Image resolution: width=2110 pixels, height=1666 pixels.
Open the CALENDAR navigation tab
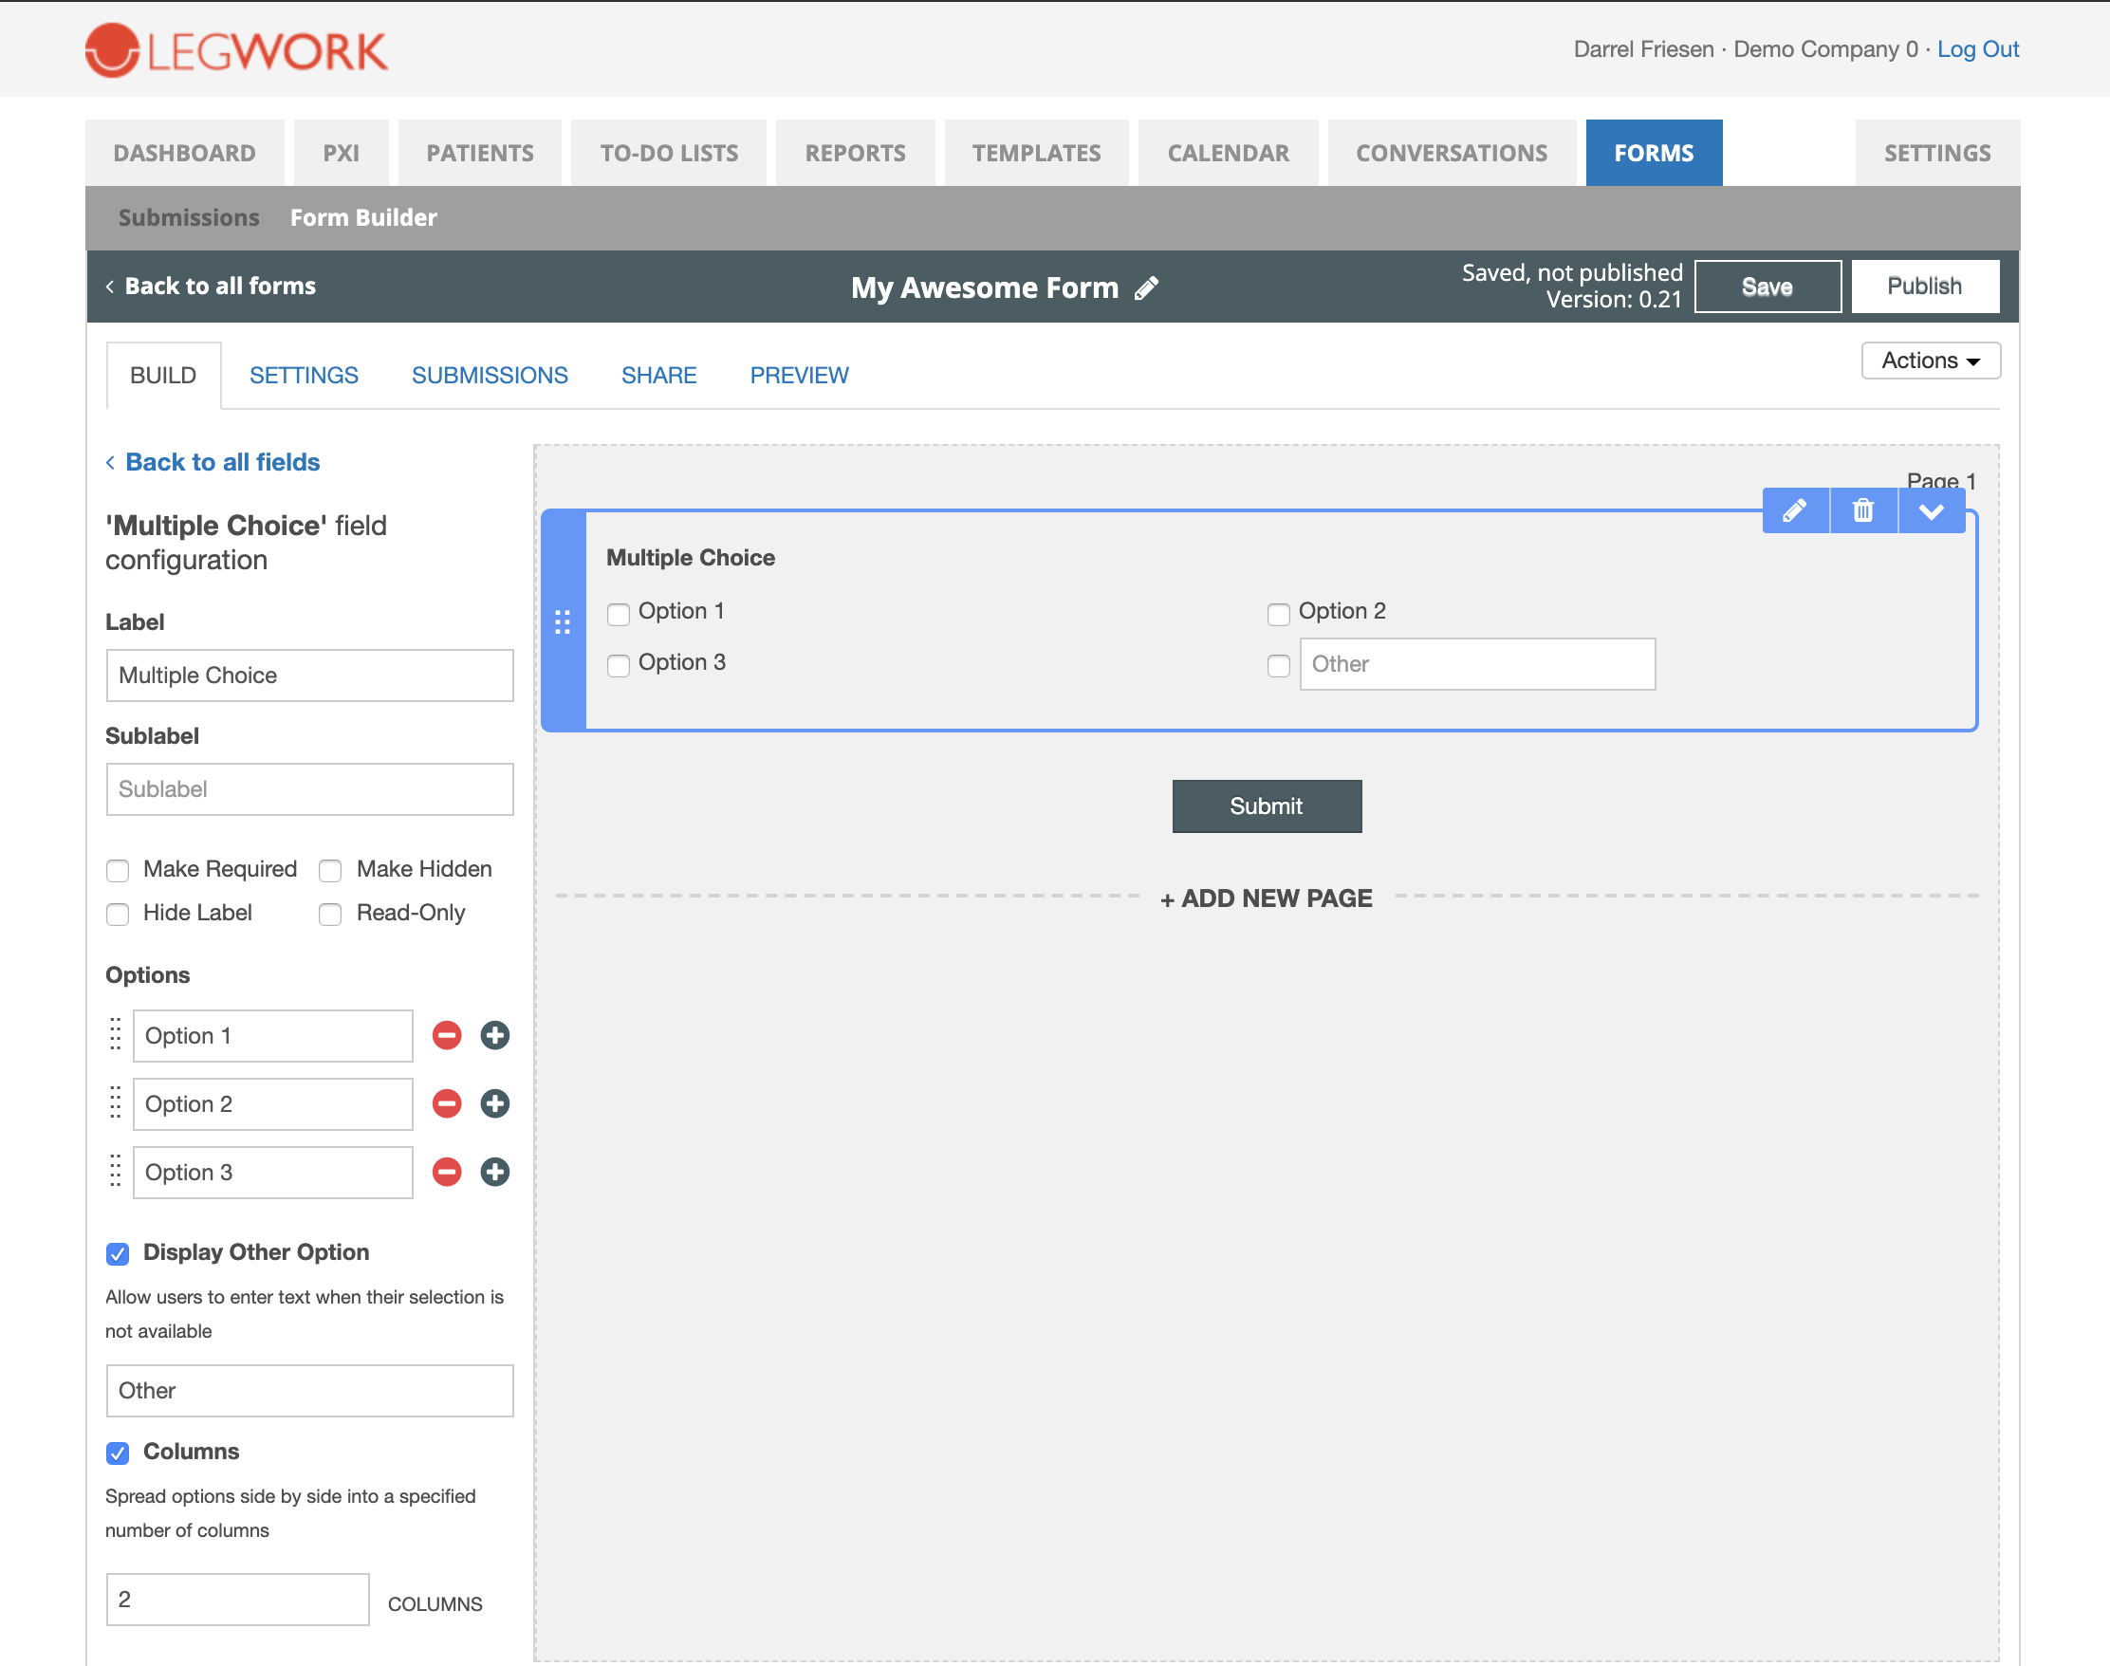[x=1229, y=153]
